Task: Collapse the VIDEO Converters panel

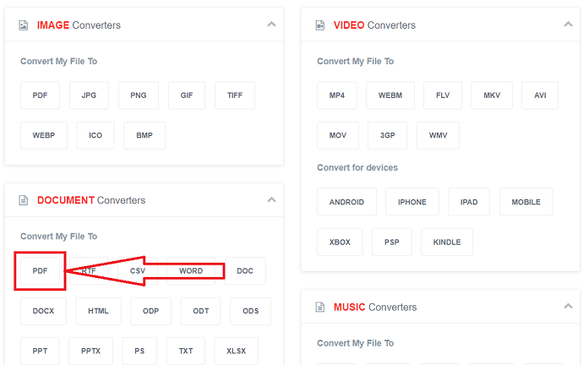Action: pos(568,25)
